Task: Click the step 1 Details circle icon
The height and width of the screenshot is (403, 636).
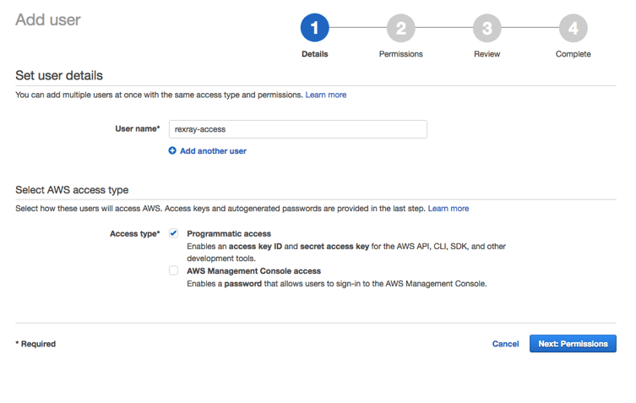Action: 314,28
